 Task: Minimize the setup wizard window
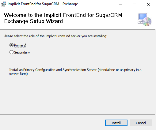click(x=121, y=5)
